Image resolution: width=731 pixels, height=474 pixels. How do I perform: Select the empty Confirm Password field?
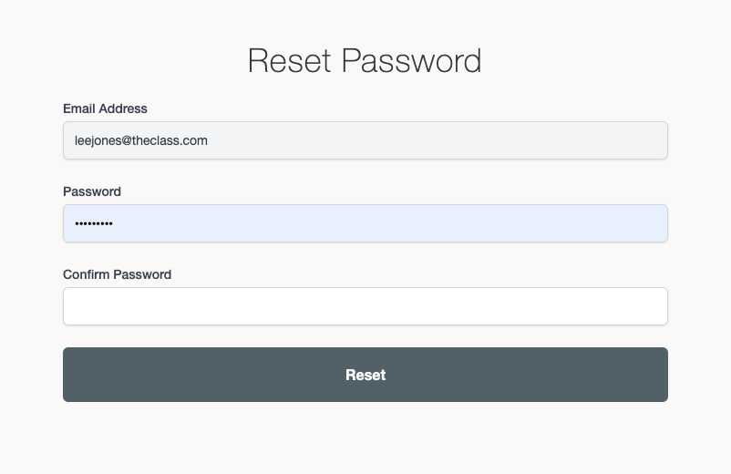pyautogui.click(x=365, y=306)
